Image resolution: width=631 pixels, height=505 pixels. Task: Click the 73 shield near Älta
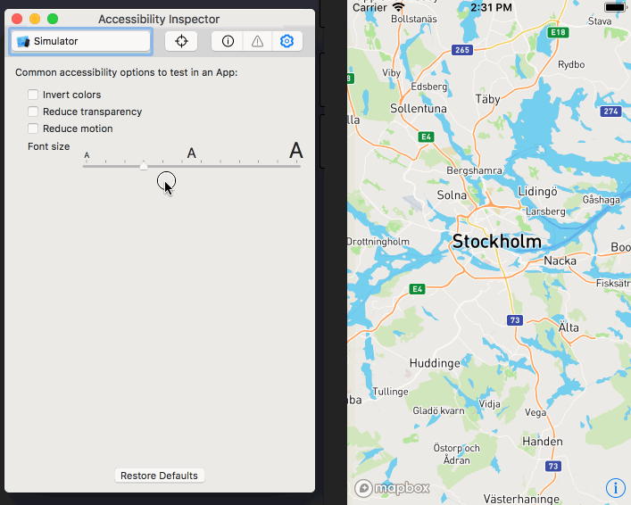(x=515, y=320)
